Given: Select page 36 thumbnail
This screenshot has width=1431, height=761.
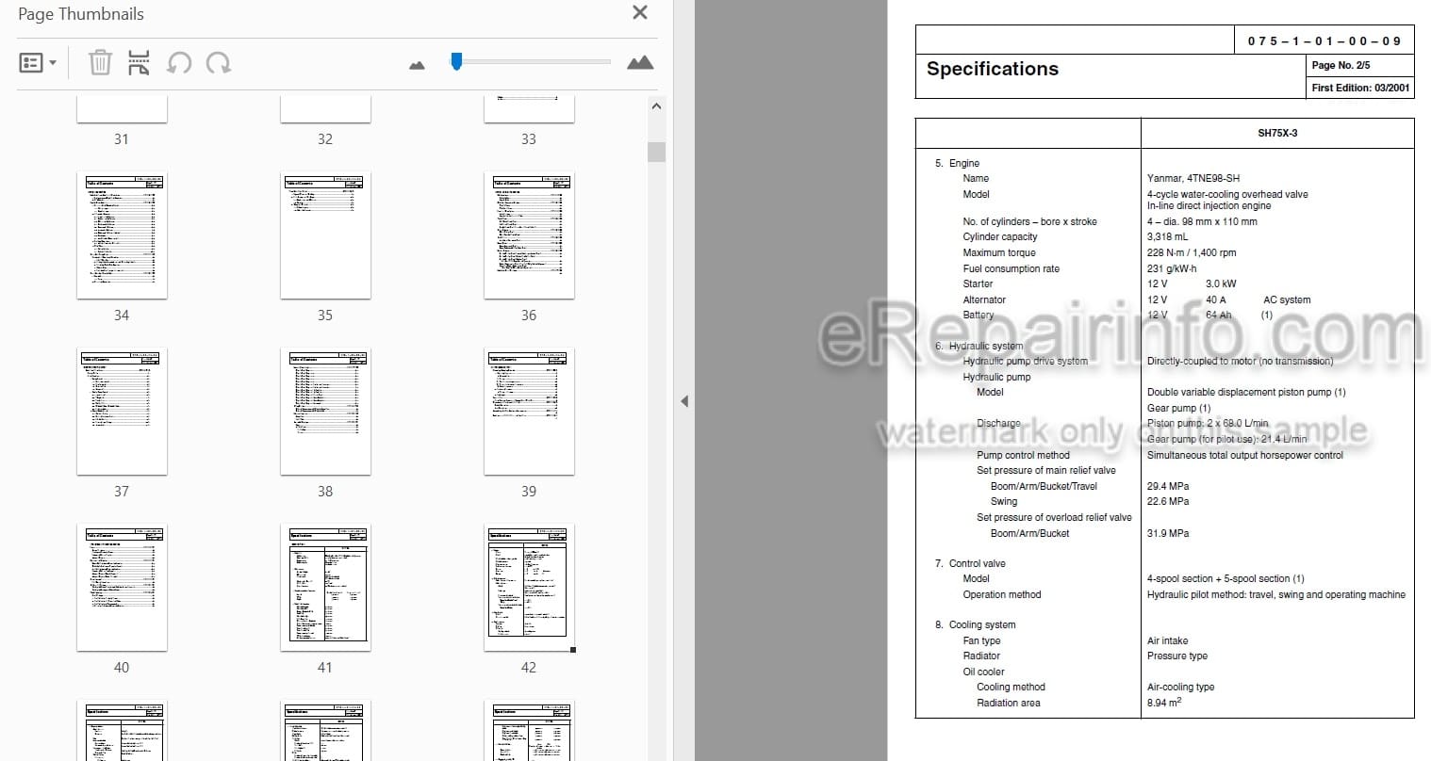Looking at the screenshot, I should click(529, 235).
